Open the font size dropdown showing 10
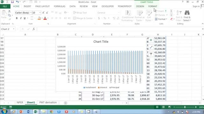This screenshot has width=204, height=114. pos(40,13)
